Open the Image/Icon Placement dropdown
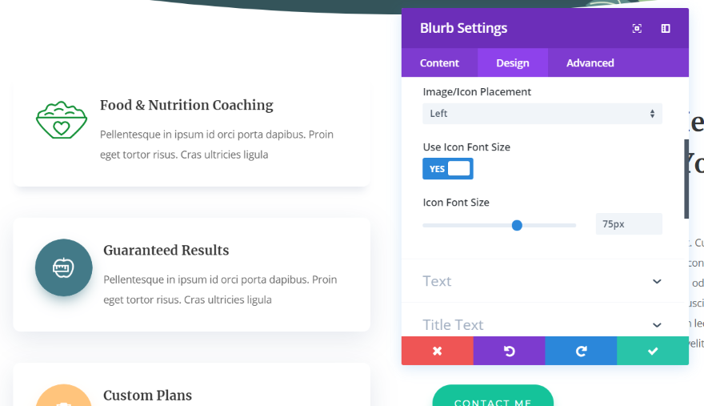The image size is (704, 406). pos(542,114)
